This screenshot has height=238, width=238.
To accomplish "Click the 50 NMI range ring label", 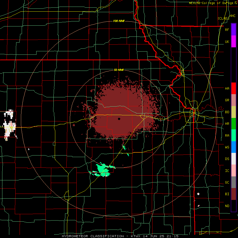I will point(119,70).
